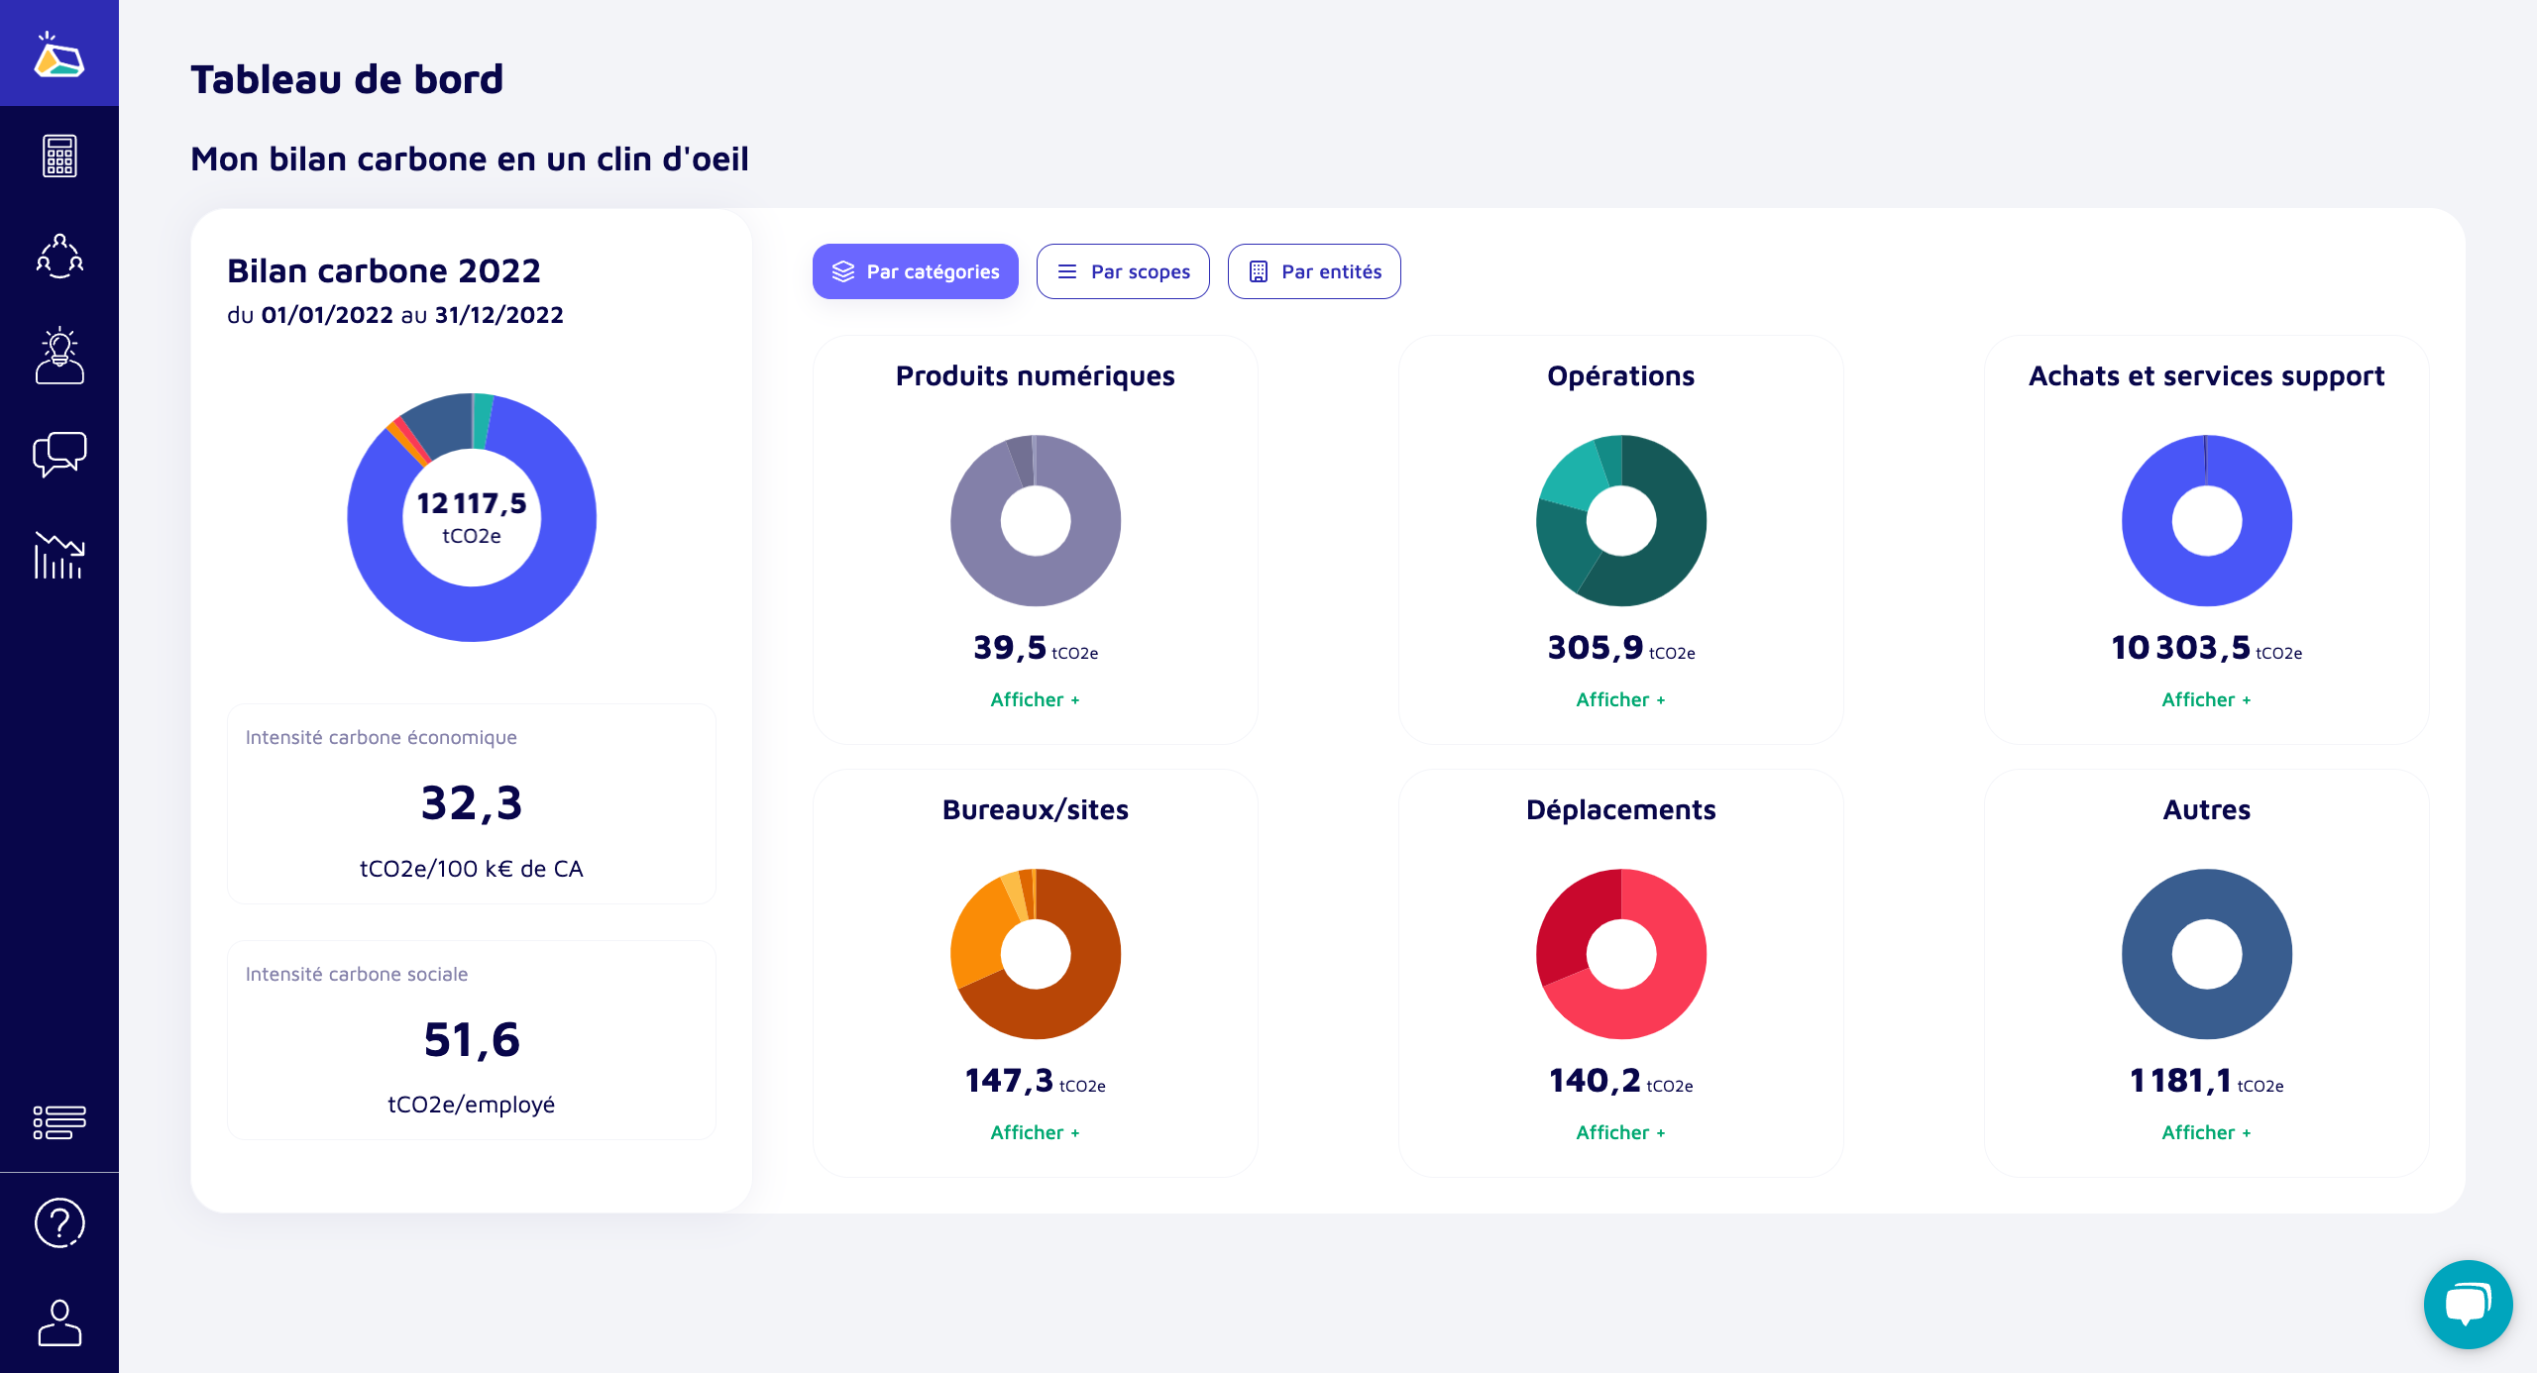The width and height of the screenshot is (2537, 1373).
Task: Open the live chat bubble widget
Action: pos(2468,1304)
